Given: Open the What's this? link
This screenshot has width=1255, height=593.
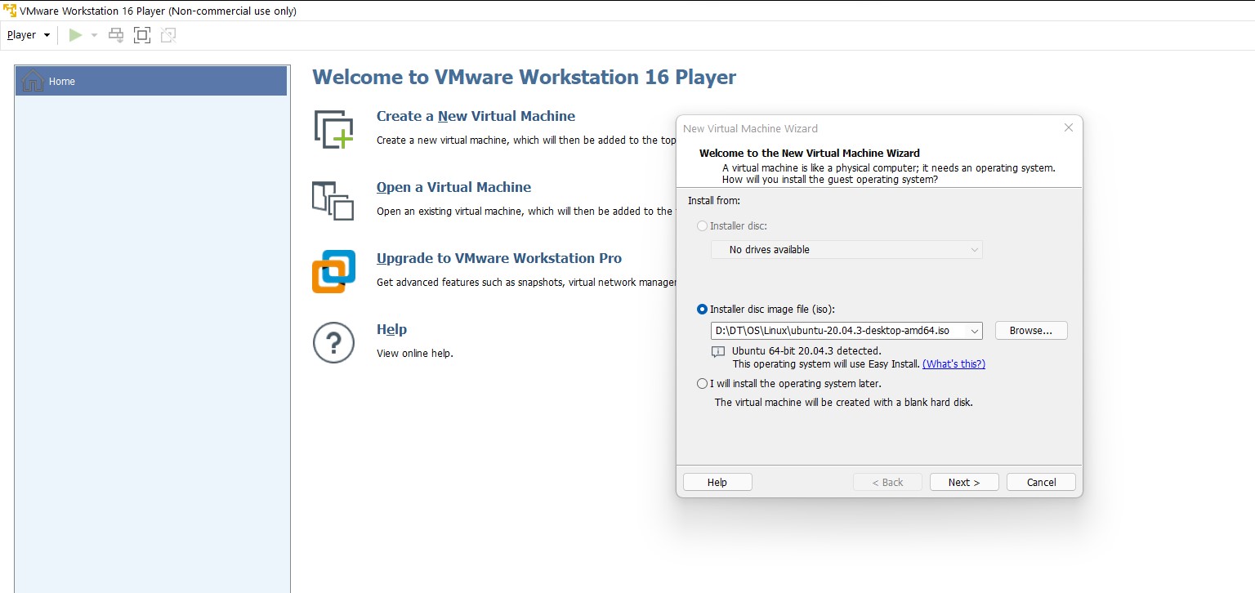Looking at the screenshot, I should 954,363.
